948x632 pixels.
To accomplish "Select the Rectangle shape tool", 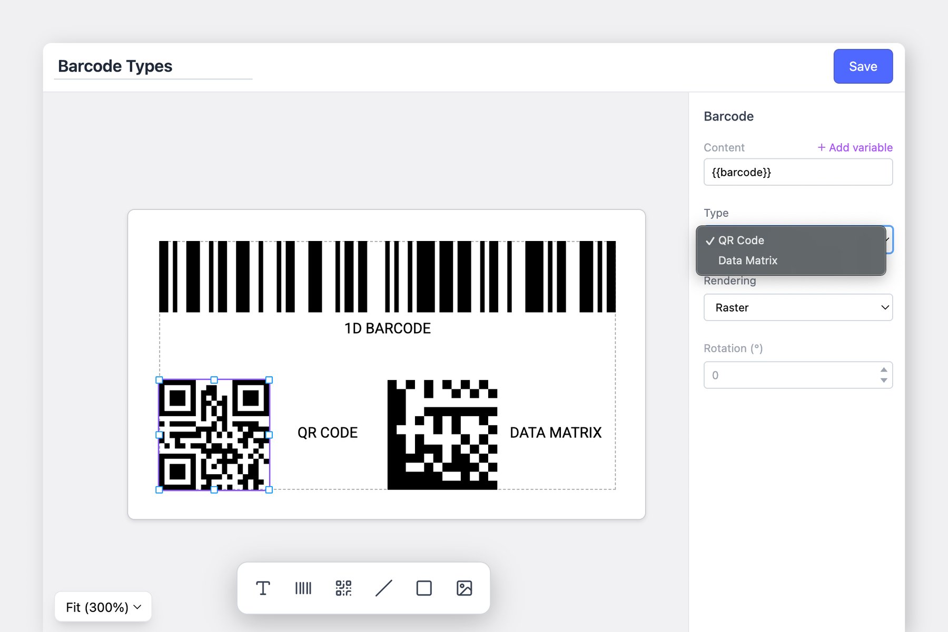I will [x=424, y=588].
